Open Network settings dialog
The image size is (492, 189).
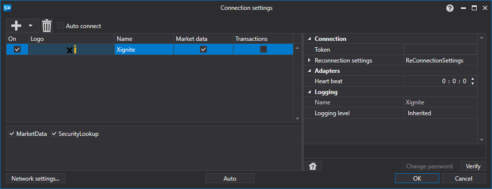[x=35, y=179]
